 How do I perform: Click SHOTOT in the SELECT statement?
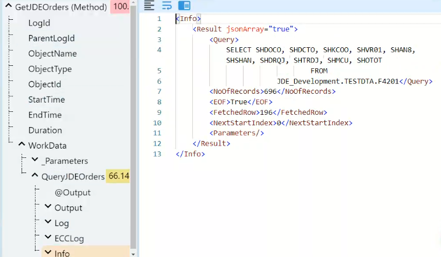pyautogui.click(x=369, y=60)
